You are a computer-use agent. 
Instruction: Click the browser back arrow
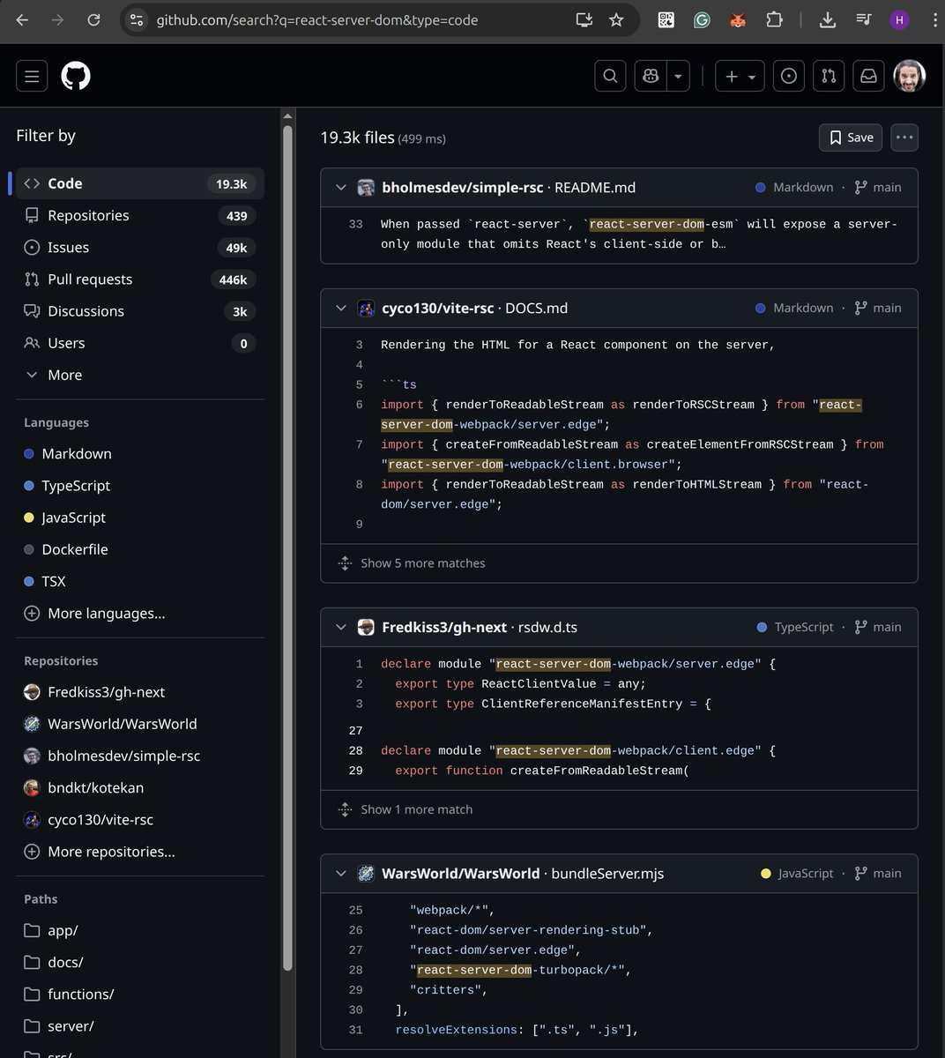point(22,19)
